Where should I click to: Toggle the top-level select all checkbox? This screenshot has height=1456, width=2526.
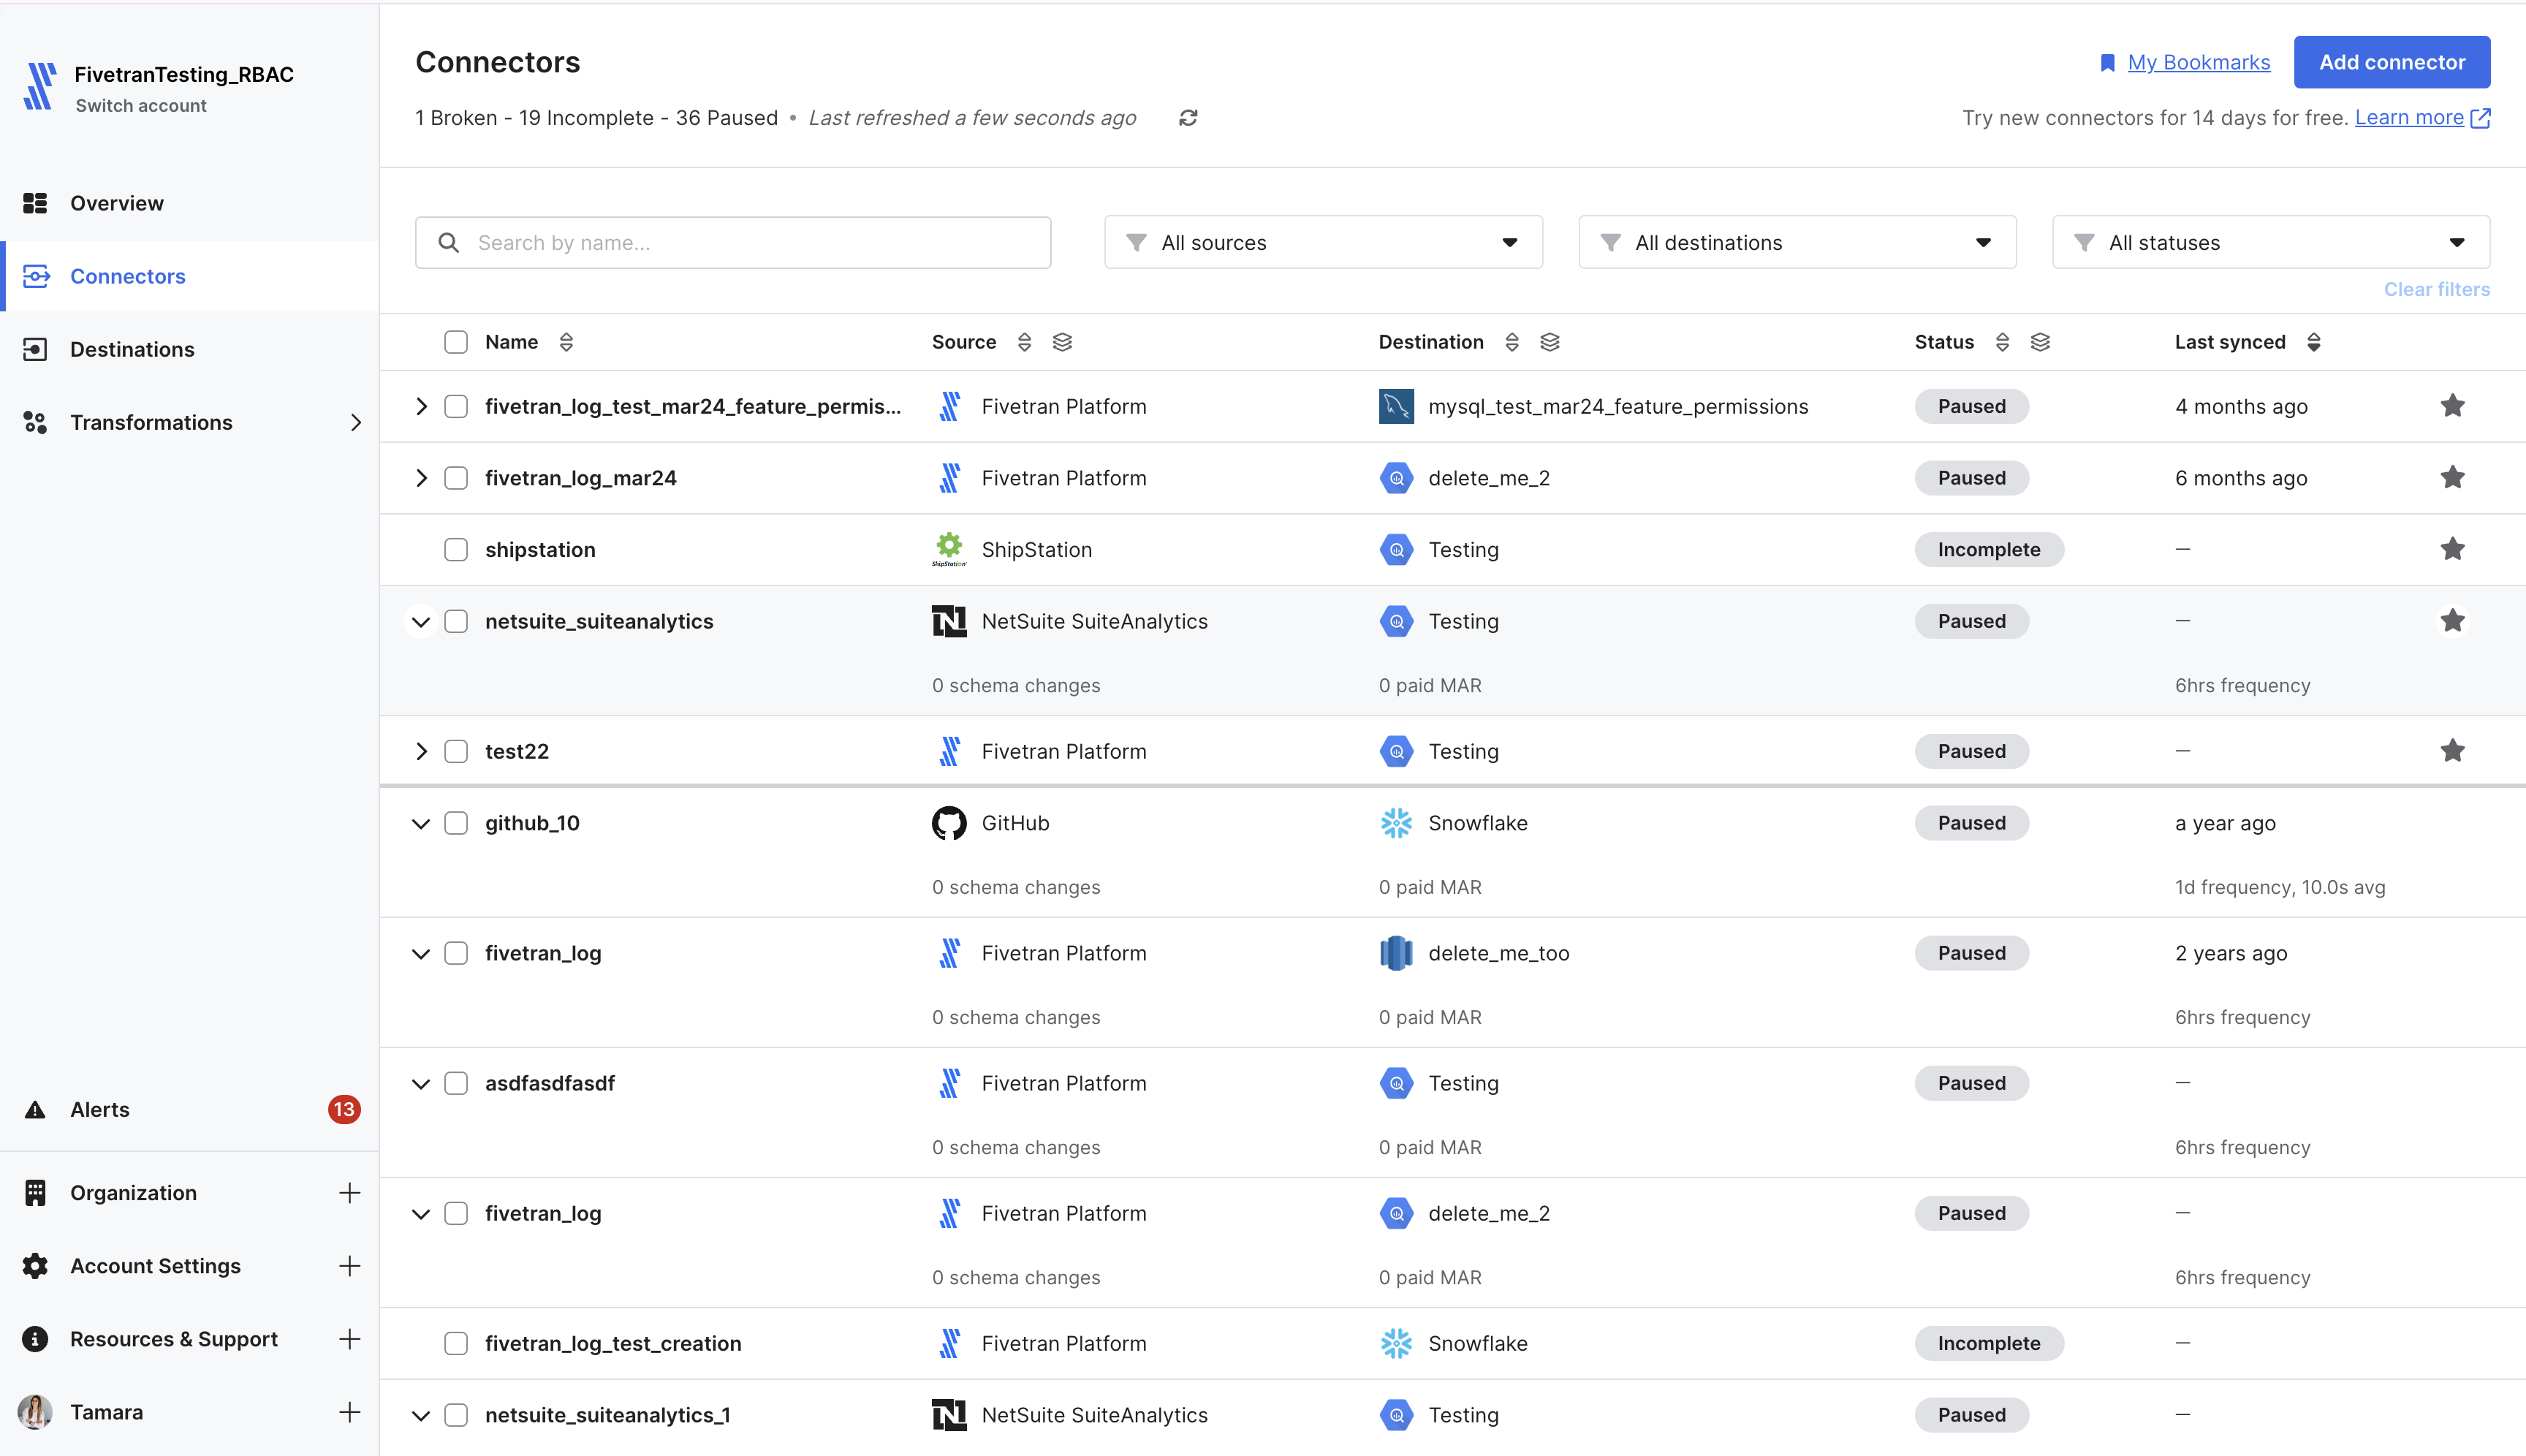455,342
